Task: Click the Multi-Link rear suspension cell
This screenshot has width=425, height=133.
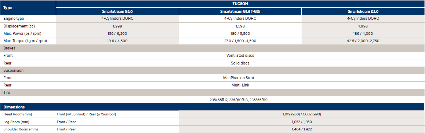Action: (240, 85)
